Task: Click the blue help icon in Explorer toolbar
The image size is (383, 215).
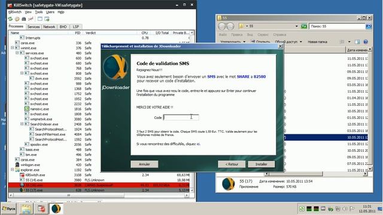Action: coord(366,42)
